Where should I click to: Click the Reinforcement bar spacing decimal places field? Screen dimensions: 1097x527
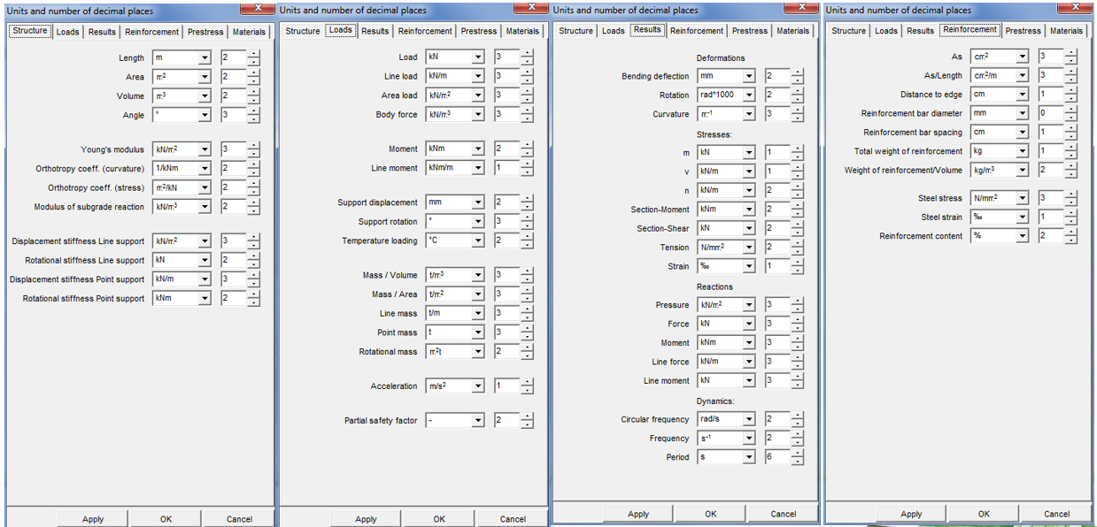click(1051, 132)
